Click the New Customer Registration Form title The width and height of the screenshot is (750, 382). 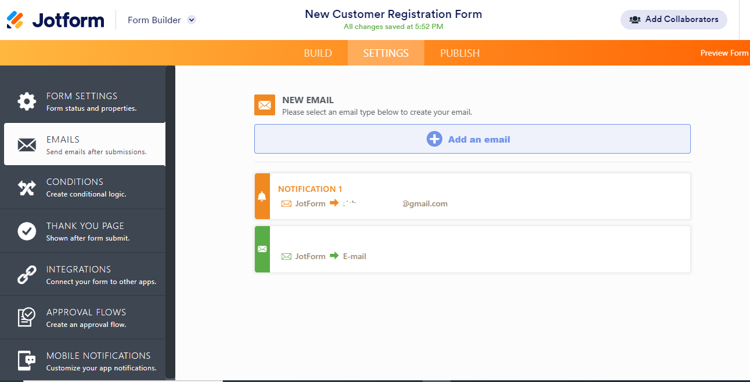(394, 14)
